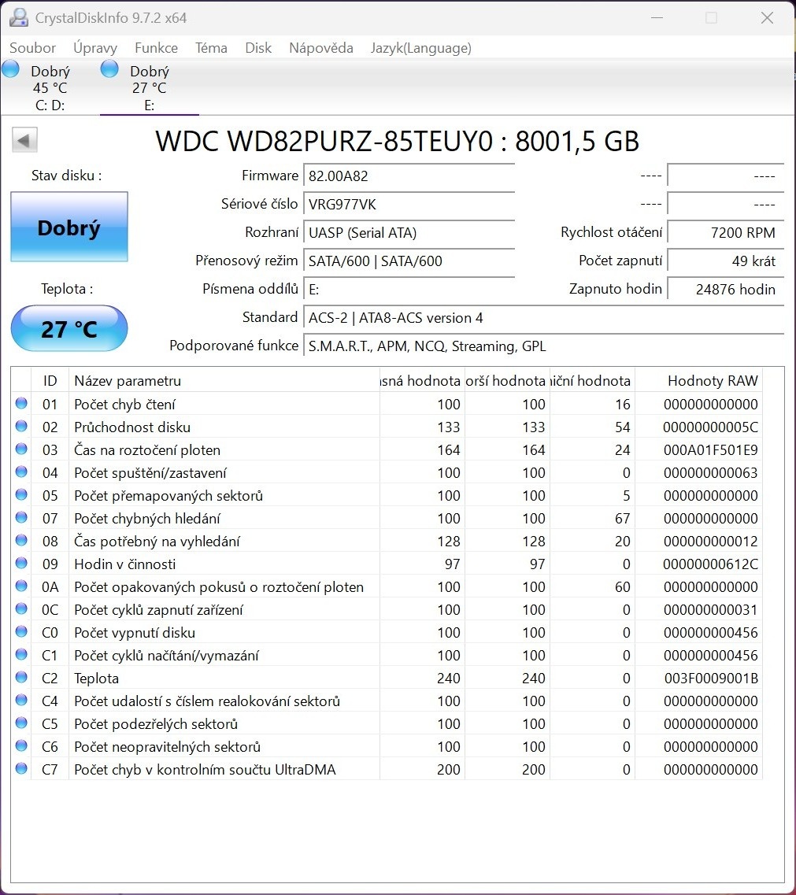The height and width of the screenshot is (895, 796).
Task: Click RAW value 00000000612C
Action: [x=710, y=564]
